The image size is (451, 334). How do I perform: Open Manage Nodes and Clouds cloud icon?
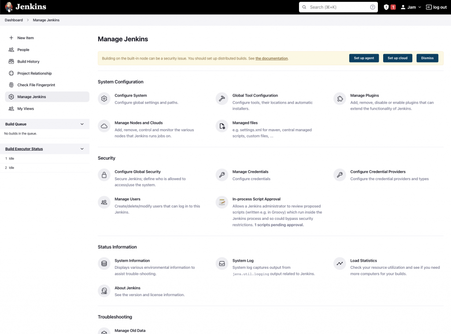click(104, 126)
